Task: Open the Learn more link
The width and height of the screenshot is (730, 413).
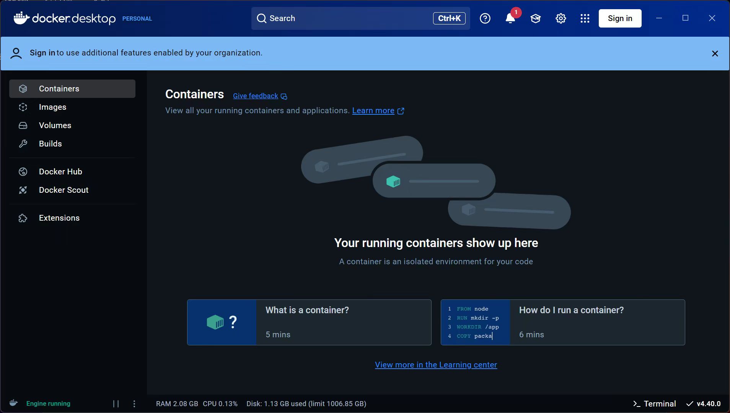Action: click(x=373, y=111)
